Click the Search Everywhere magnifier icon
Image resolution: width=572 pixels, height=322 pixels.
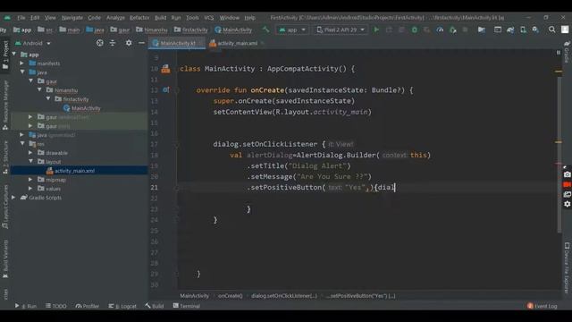click(x=552, y=30)
